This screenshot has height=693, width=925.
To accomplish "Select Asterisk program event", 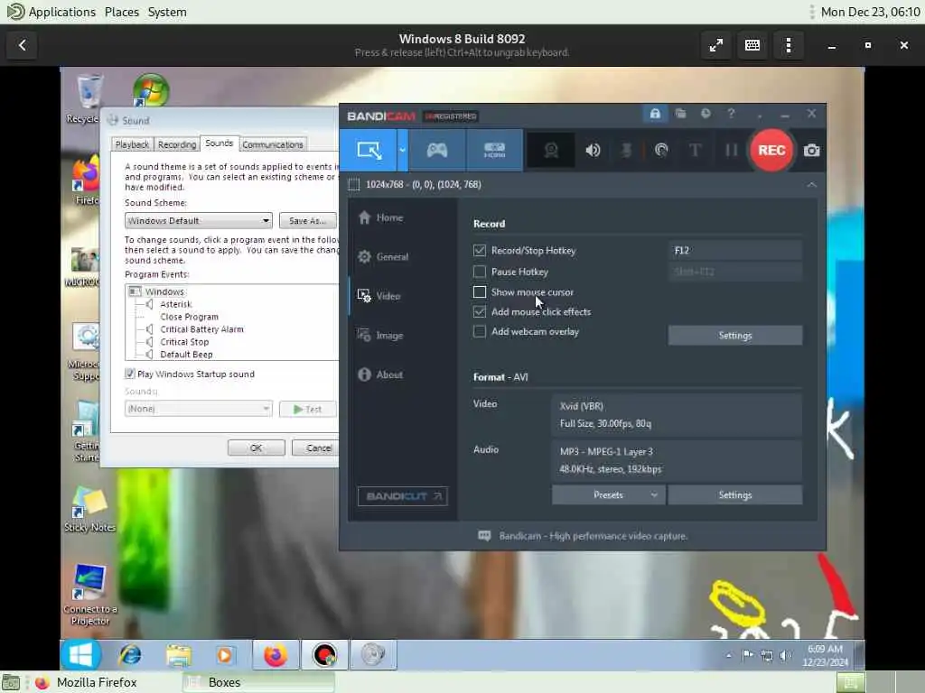I will coord(176,304).
